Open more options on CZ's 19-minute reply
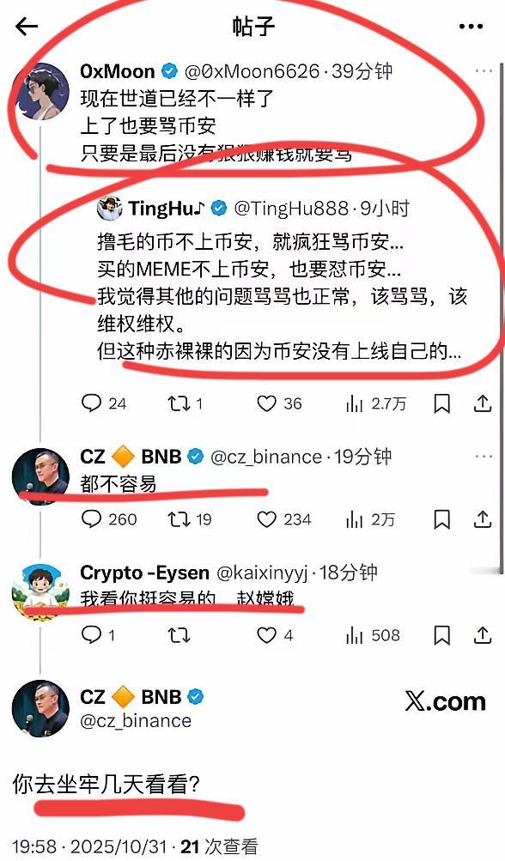Image resolution: width=505 pixels, height=861 pixels. 484,457
